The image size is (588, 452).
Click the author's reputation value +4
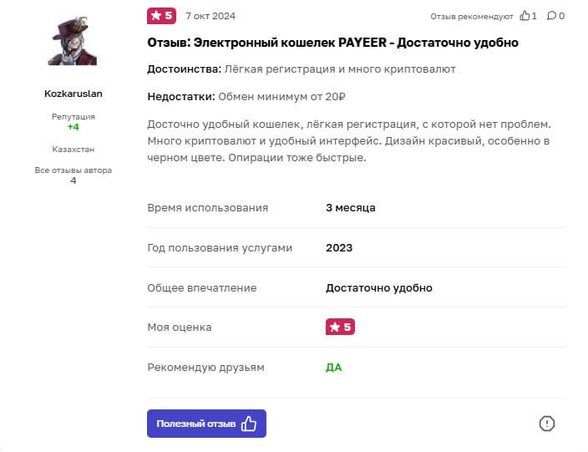pos(73,128)
